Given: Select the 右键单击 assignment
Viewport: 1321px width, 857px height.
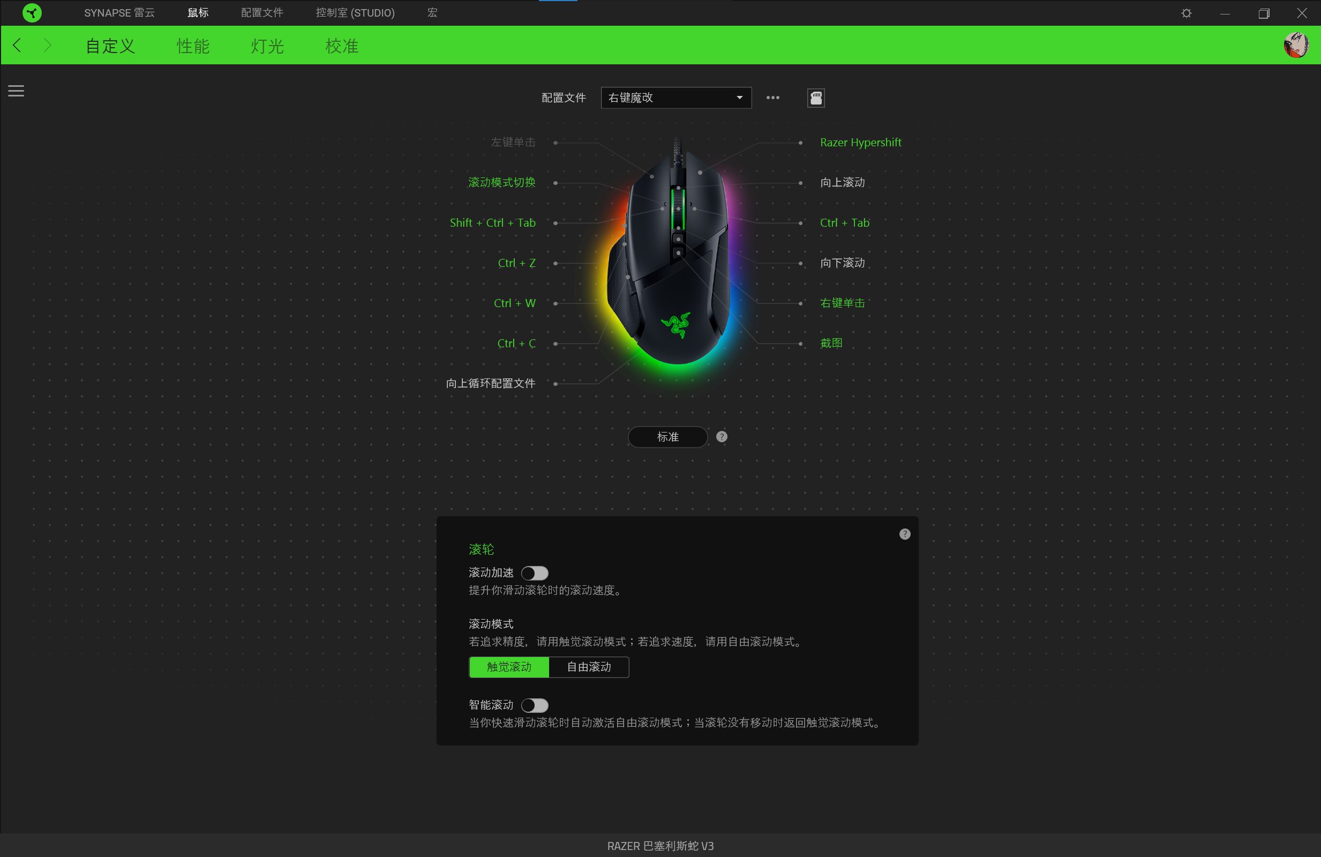Looking at the screenshot, I should point(843,303).
